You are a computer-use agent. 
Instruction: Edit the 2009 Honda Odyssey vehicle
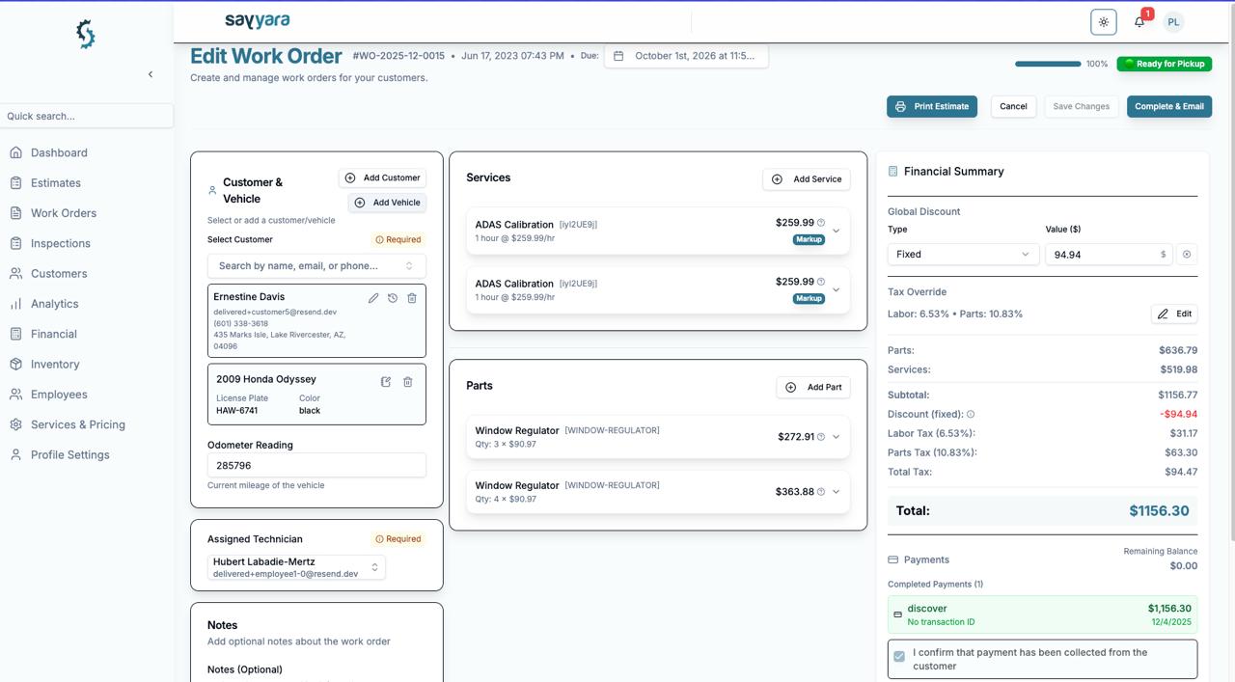click(x=386, y=382)
